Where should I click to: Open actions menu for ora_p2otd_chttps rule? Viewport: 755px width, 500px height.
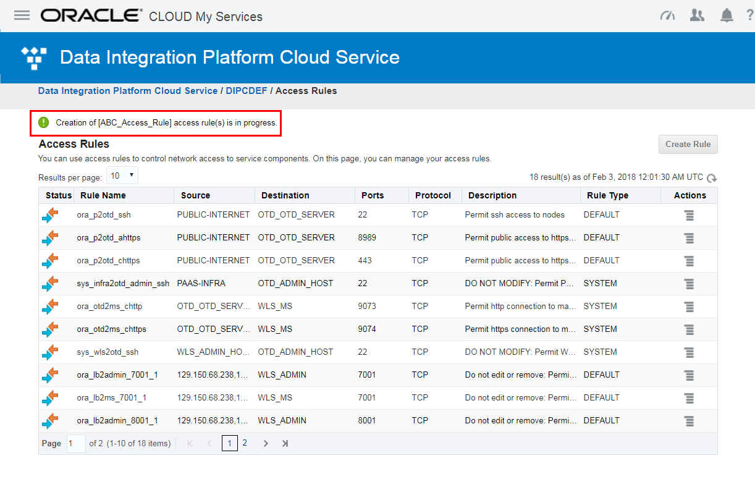(689, 261)
